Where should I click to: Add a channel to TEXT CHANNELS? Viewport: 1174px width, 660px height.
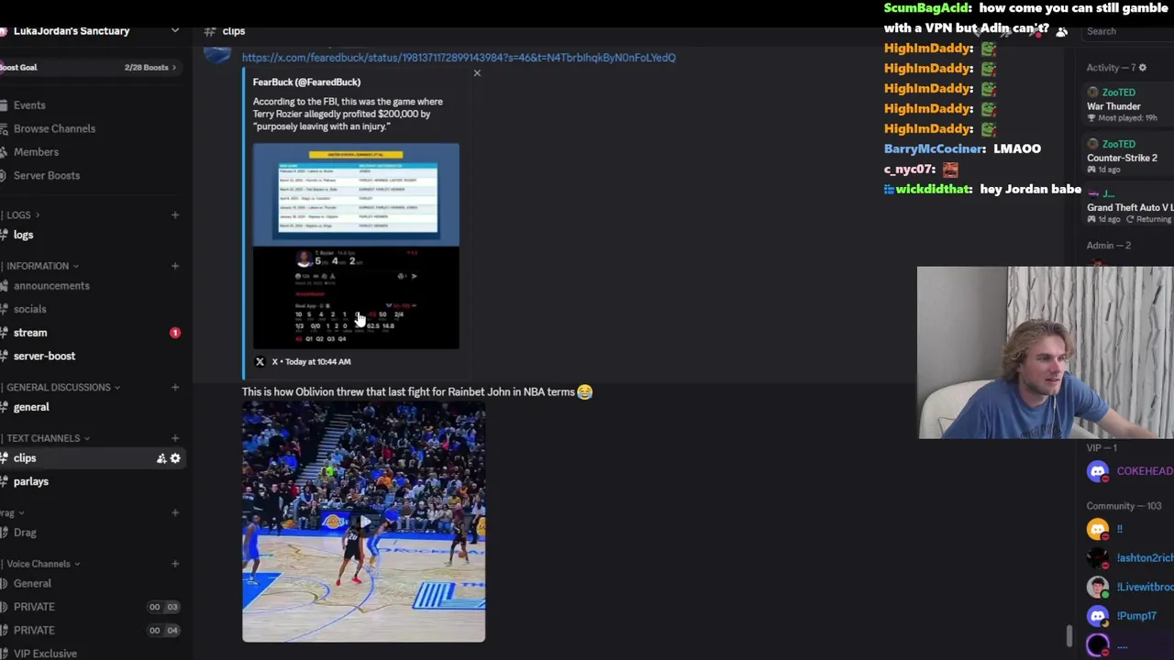click(x=174, y=438)
